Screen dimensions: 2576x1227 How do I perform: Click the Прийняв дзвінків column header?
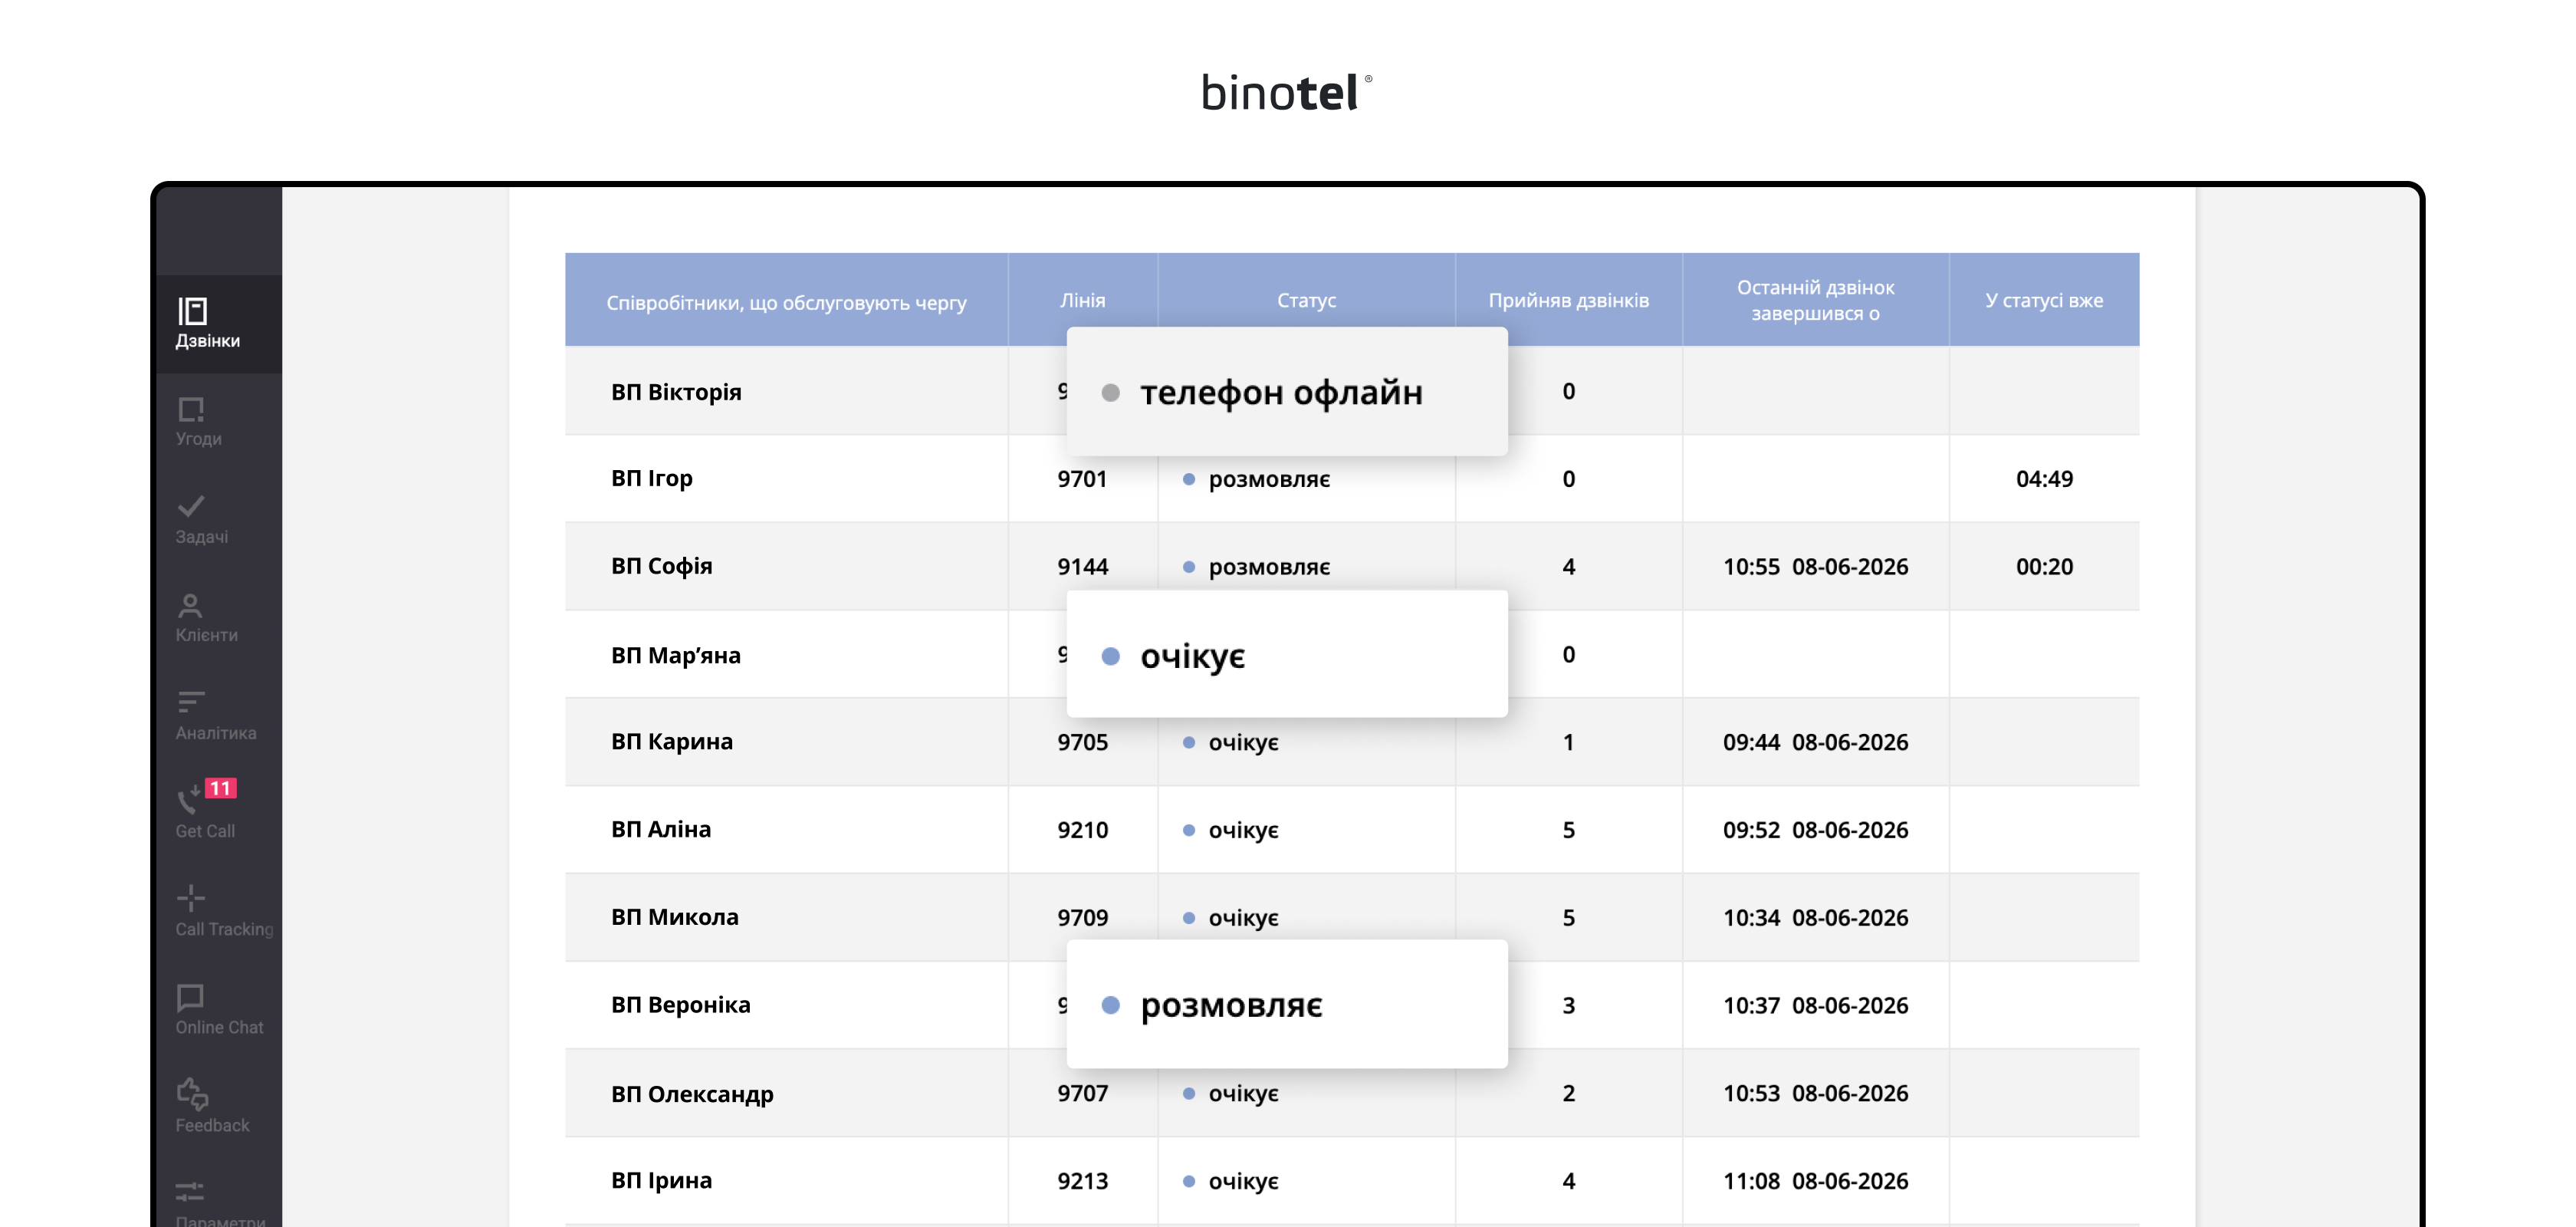1568,300
